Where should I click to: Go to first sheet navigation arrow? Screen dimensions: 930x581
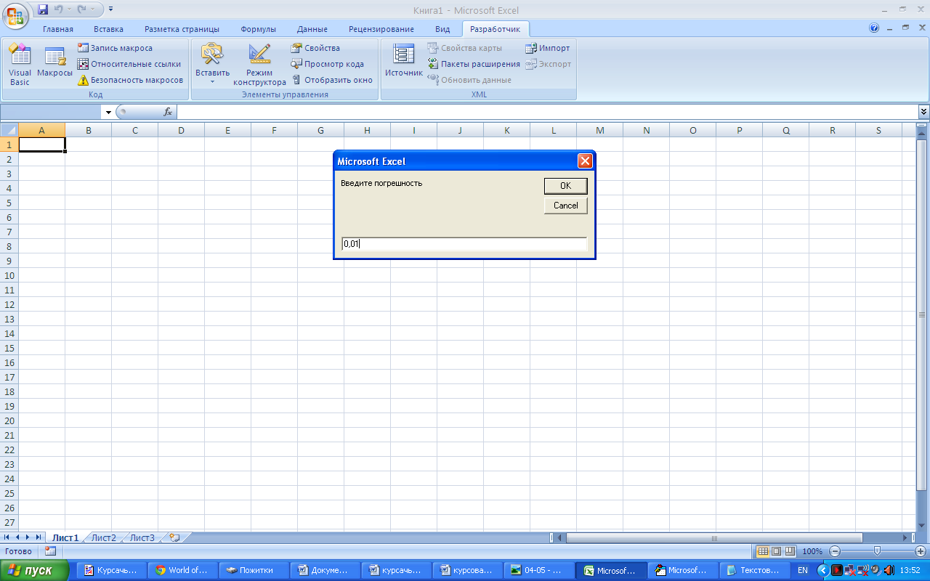pos(7,537)
